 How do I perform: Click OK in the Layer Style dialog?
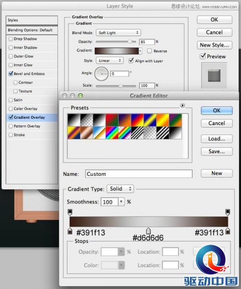pos(214,19)
